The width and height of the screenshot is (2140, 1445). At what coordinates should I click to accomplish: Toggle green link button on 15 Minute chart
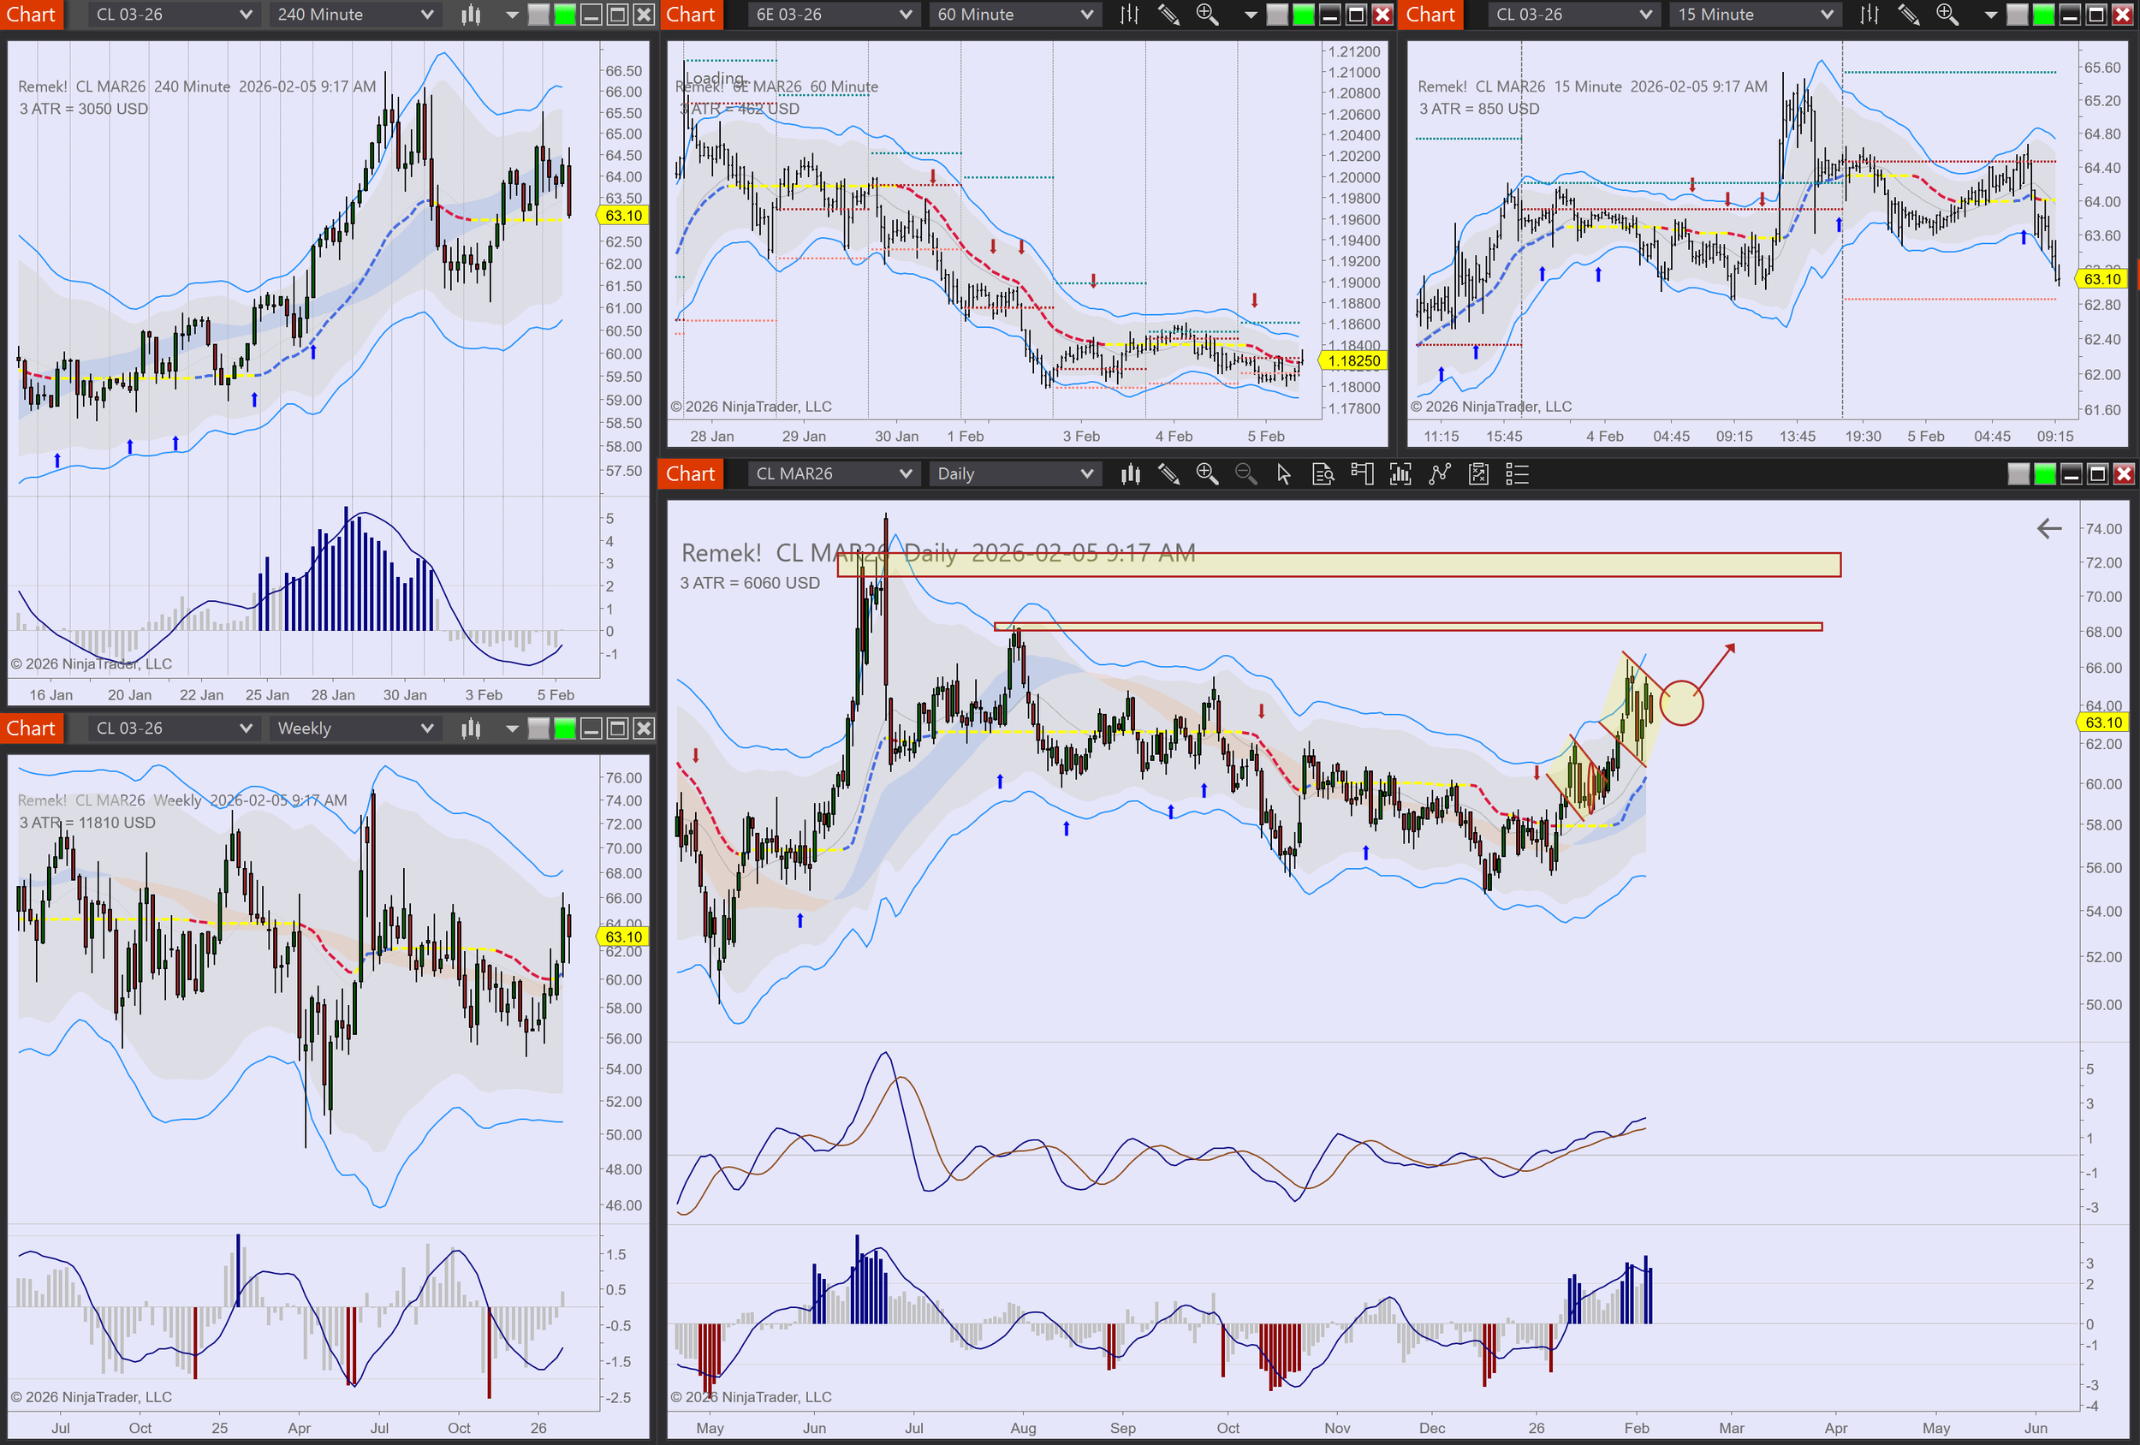coord(2043,15)
